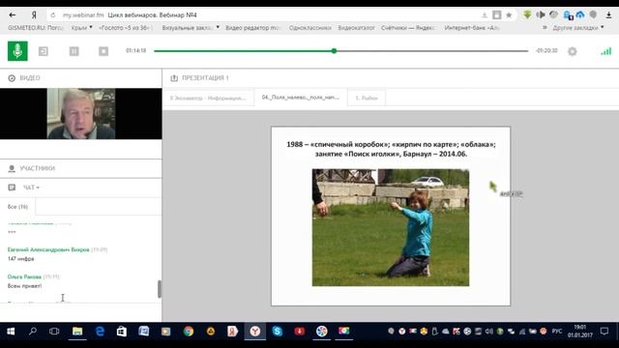Open the Интернет-банк bookmark
This screenshot has height=348, width=619.
[x=472, y=28]
